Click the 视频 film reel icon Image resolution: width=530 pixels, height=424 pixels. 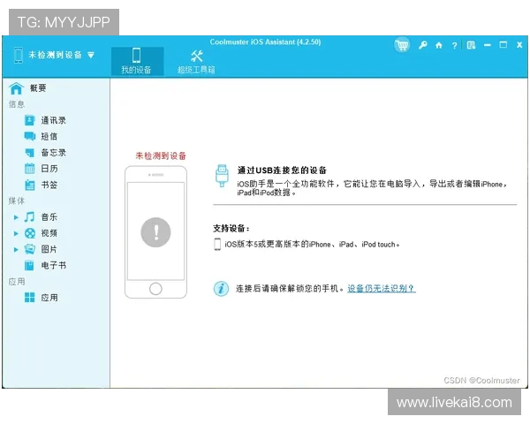tap(30, 233)
